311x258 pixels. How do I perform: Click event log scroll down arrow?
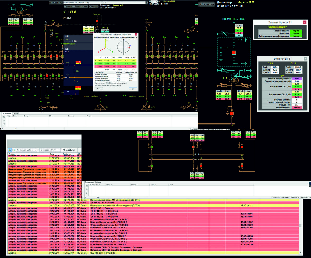[x=300, y=253]
